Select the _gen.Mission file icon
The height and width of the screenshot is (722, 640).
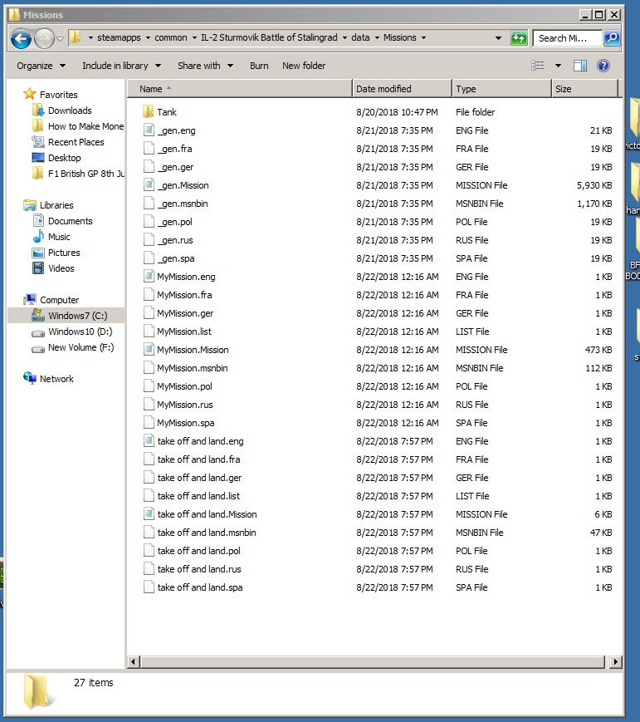pos(148,185)
